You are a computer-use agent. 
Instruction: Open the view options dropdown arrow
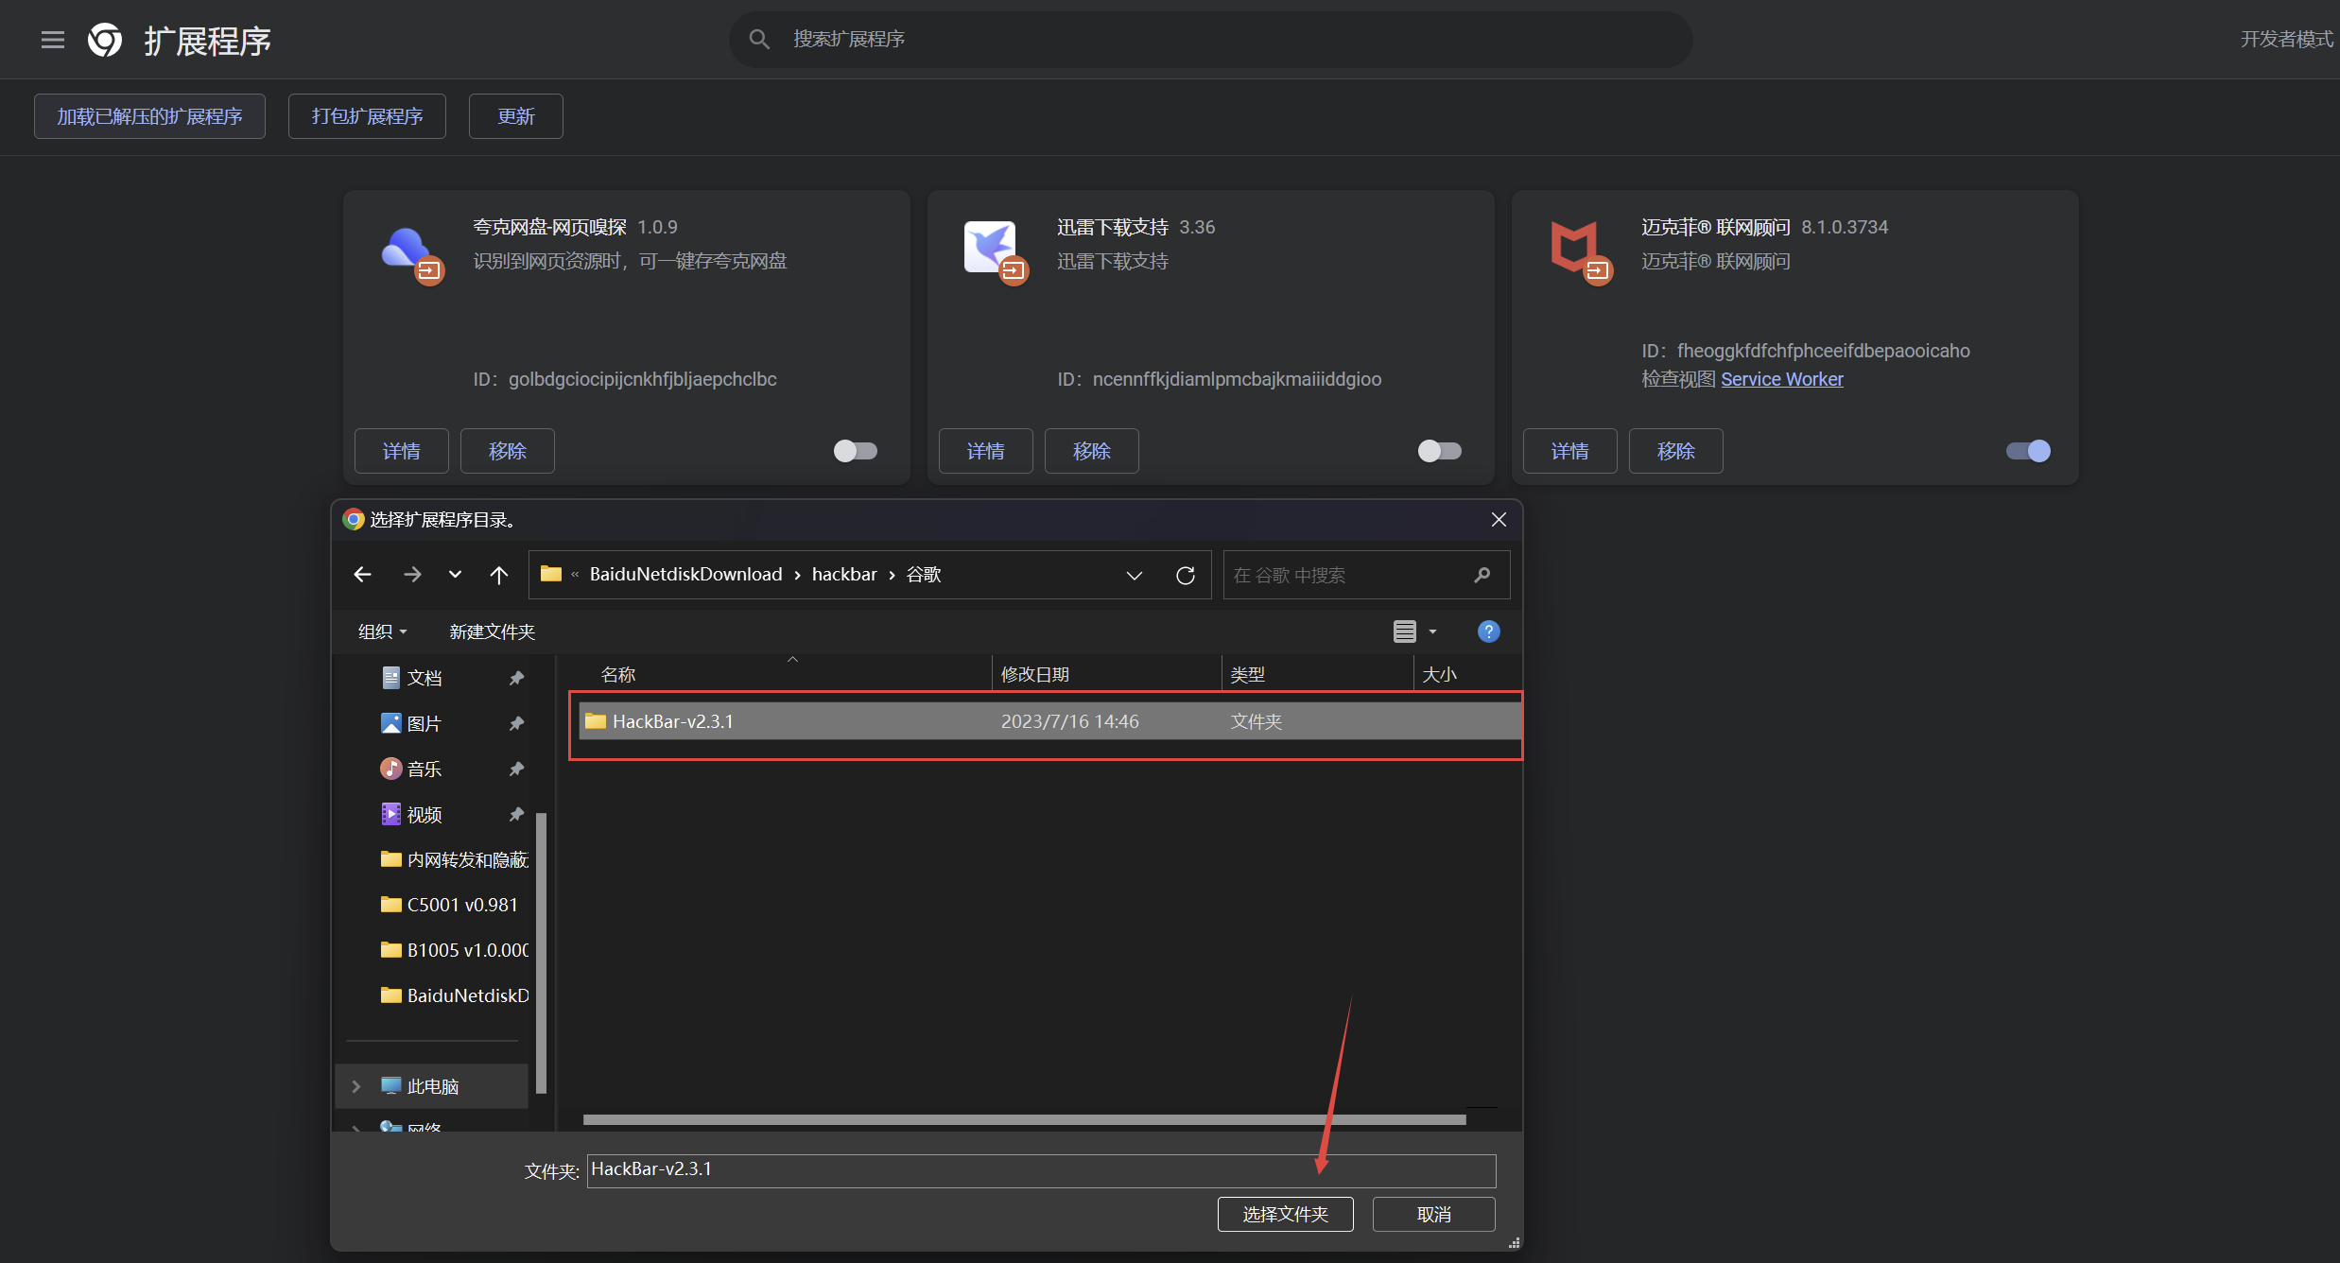[x=1432, y=631]
